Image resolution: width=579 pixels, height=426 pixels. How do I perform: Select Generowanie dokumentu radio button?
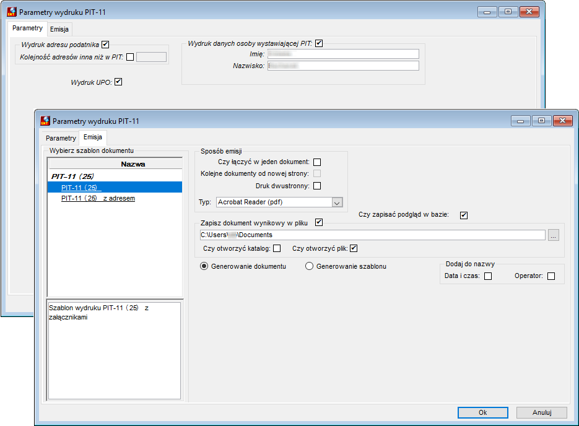pos(204,266)
